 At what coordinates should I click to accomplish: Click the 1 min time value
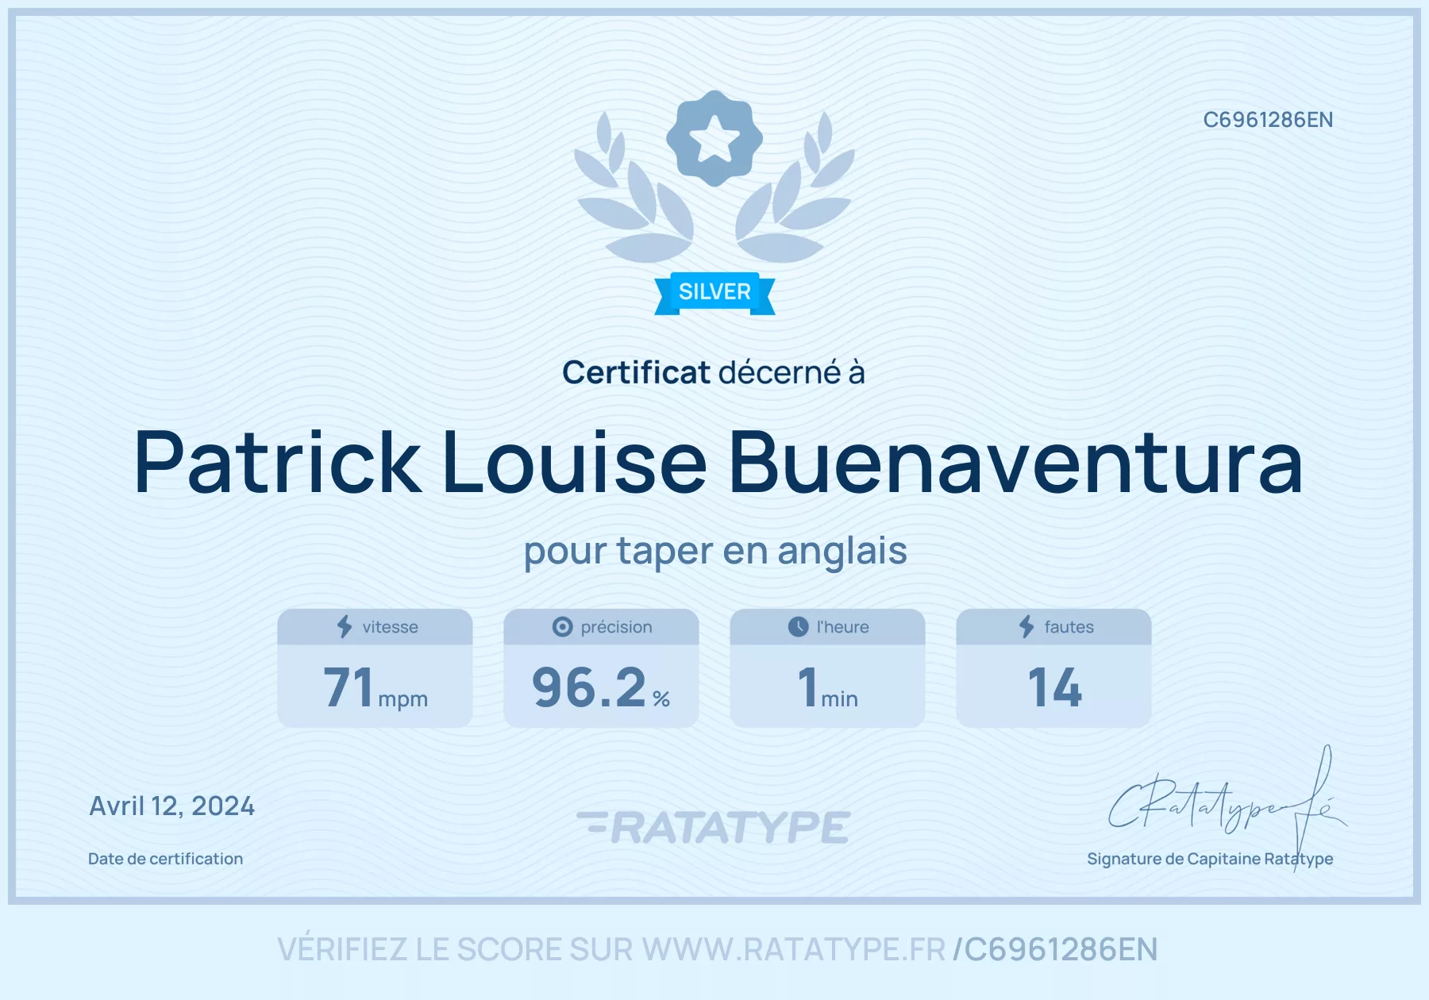coord(827,687)
